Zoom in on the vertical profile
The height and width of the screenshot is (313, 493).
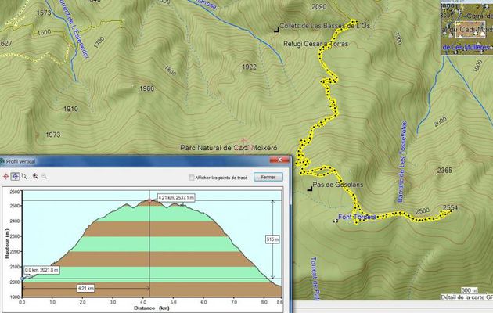(35, 176)
